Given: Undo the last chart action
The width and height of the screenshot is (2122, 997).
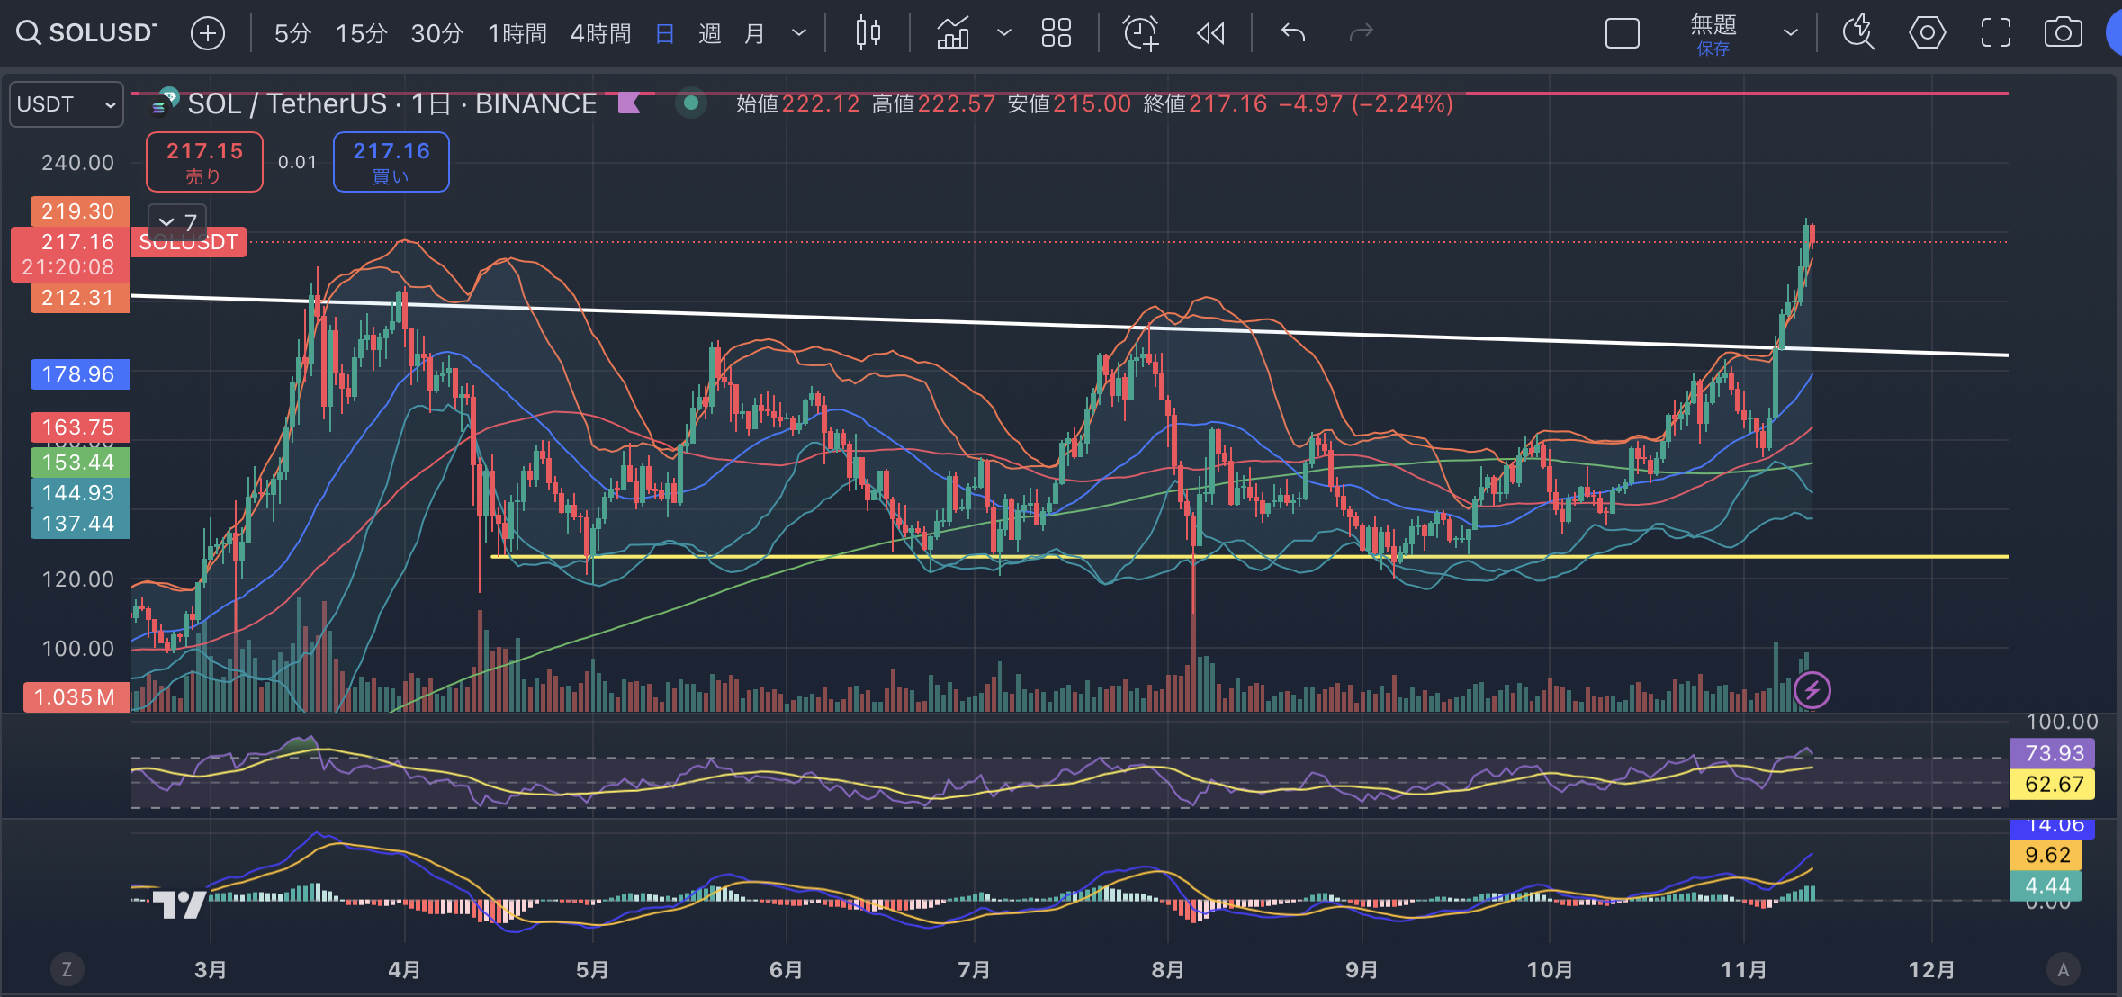Looking at the screenshot, I should click(x=1293, y=33).
